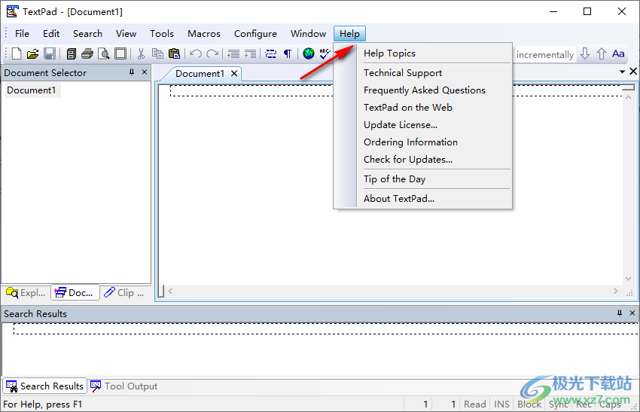Paste from clipboard toolbar icon
The height and width of the screenshot is (412, 640).
(174, 53)
